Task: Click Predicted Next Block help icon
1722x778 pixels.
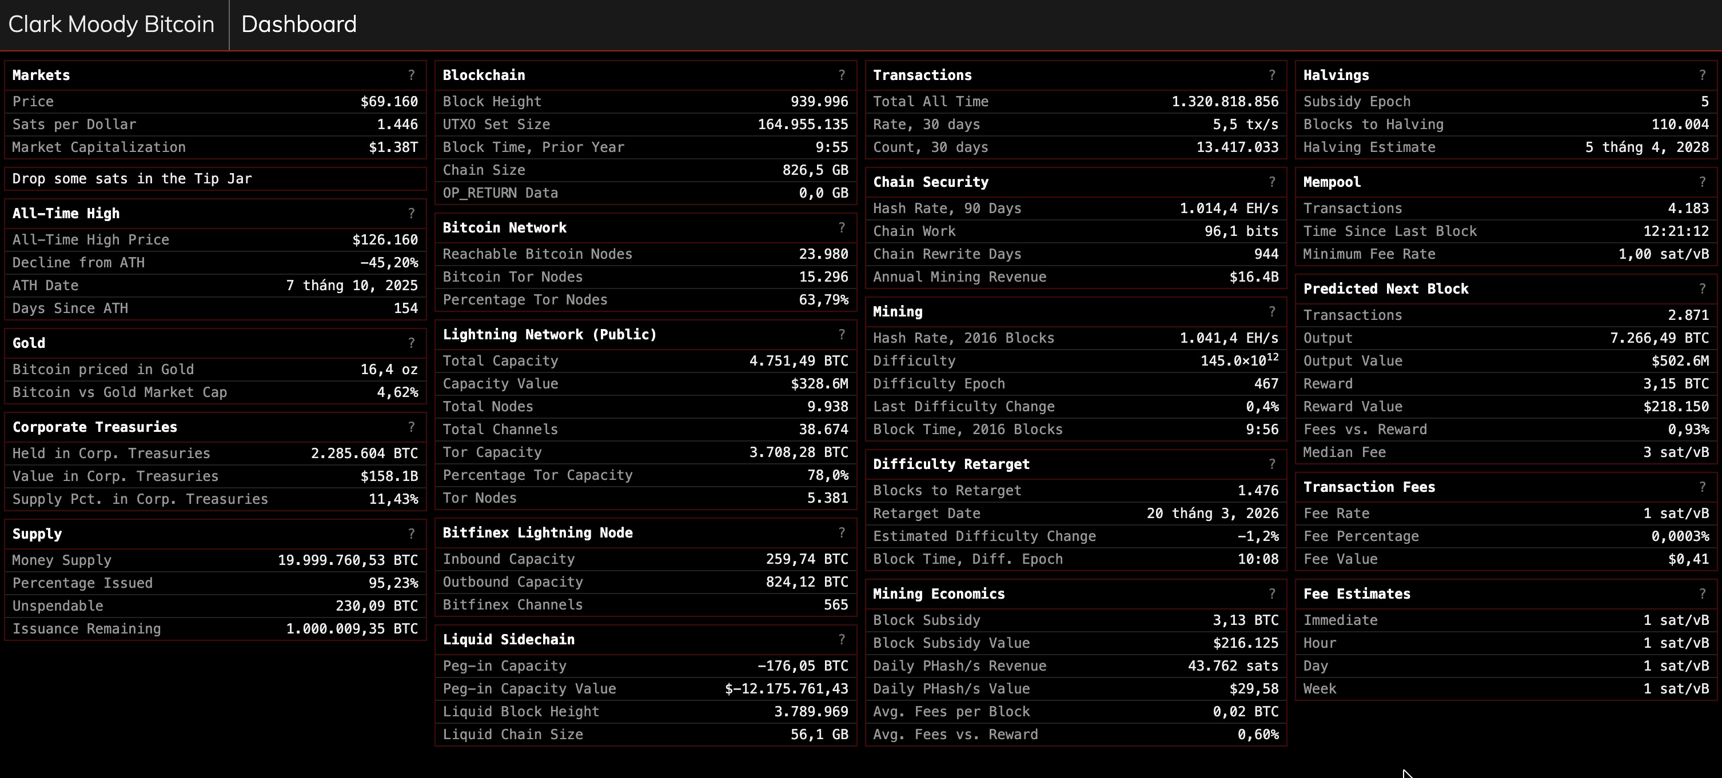Action: (1702, 288)
